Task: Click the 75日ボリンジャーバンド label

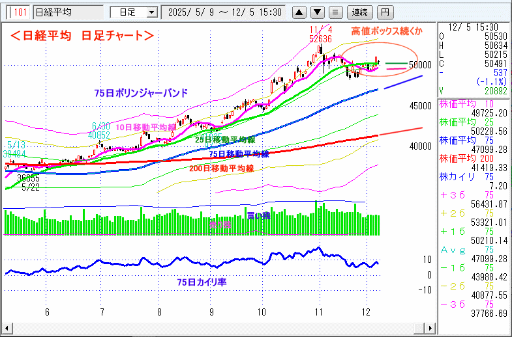Action: (x=141, y=93)
